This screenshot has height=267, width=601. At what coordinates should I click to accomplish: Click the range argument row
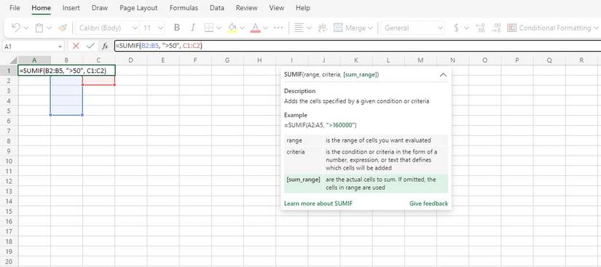pyautogui.click(x=366, y=140)
